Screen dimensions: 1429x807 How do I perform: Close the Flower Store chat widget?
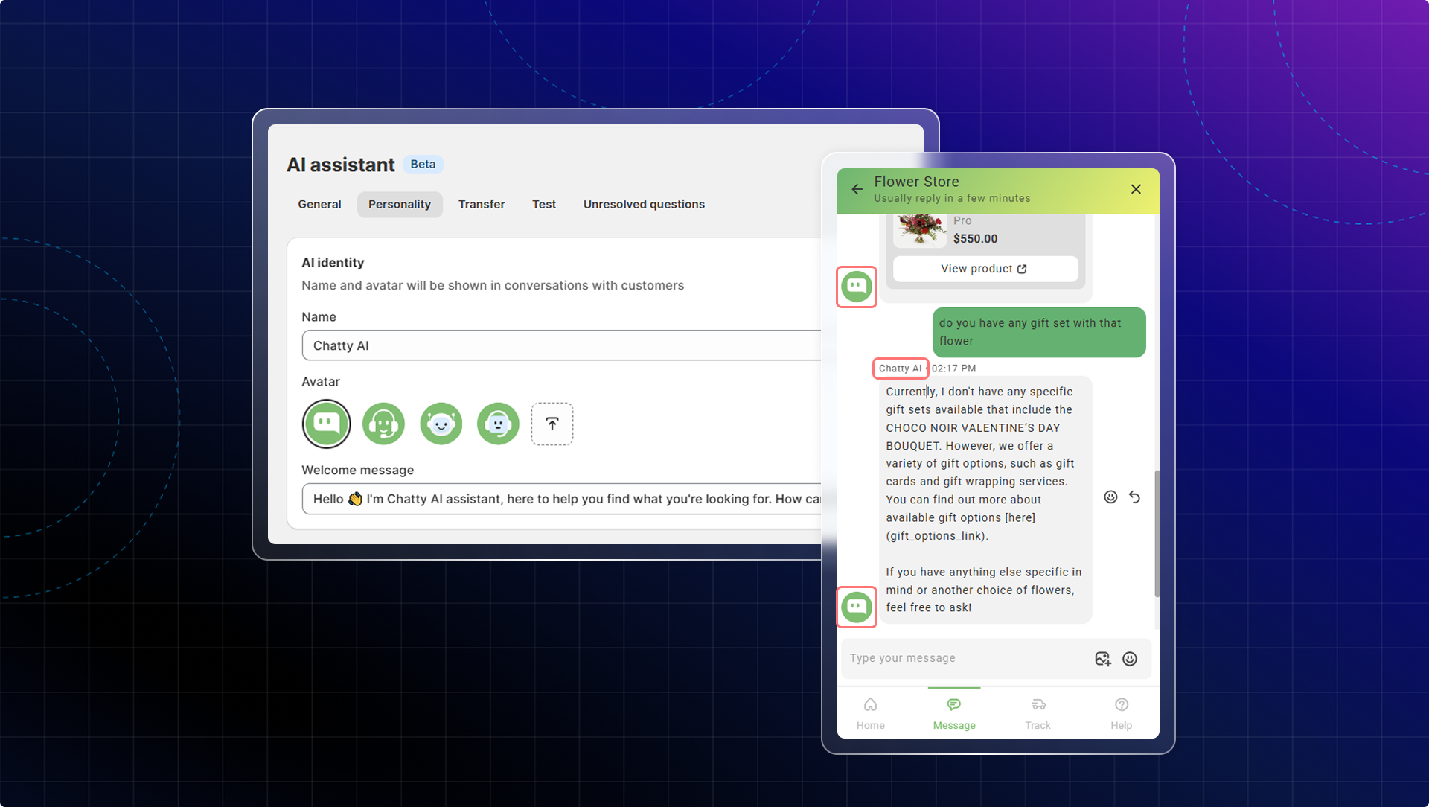click(x=1136, y=190)
